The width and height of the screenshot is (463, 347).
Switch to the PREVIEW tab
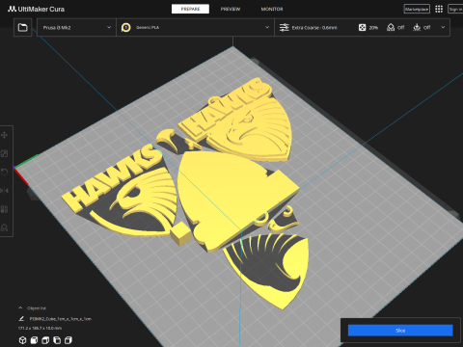tap(231, 9)
